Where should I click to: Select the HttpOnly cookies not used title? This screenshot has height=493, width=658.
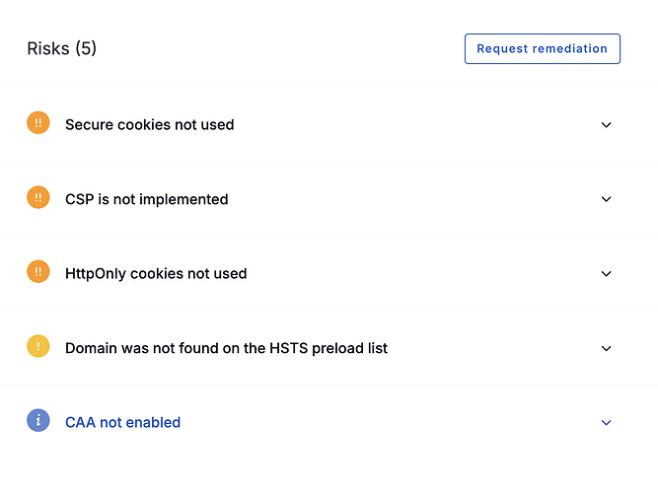click(x=156, y=274)
